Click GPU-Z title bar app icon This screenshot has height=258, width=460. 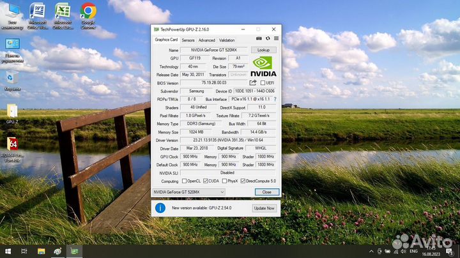[157, 29]
